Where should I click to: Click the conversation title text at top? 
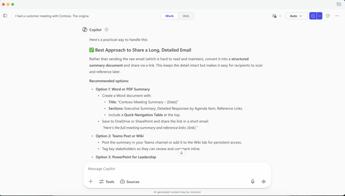pyautogui.click(x=52, y=16)
